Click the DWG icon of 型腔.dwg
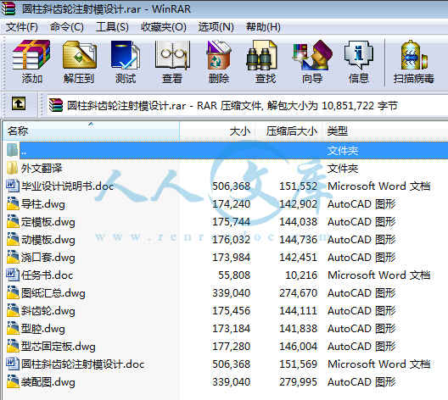The height and width of the screenshot is (400, 448). 12,328
